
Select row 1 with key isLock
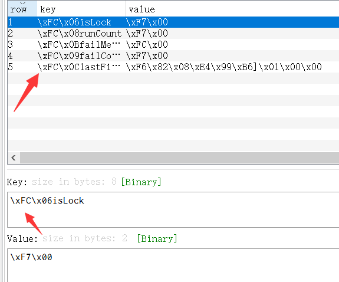173,22
